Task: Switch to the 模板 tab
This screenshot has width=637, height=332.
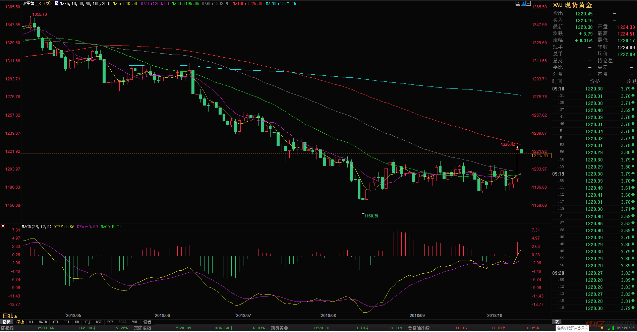Action: (x=20, y=322)
